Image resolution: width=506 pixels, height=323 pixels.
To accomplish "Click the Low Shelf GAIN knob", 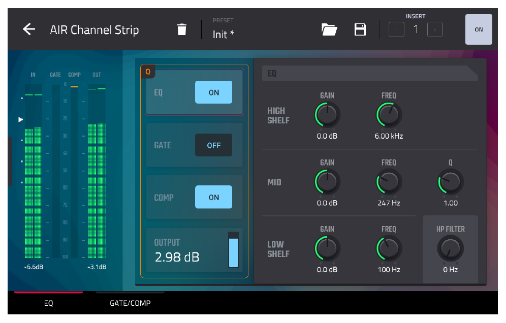I will 327,248.
